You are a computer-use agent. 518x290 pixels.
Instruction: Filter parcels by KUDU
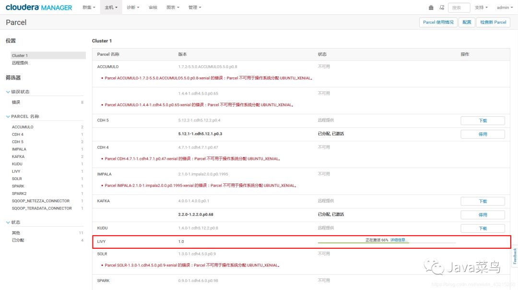click(x=17, y=164)
